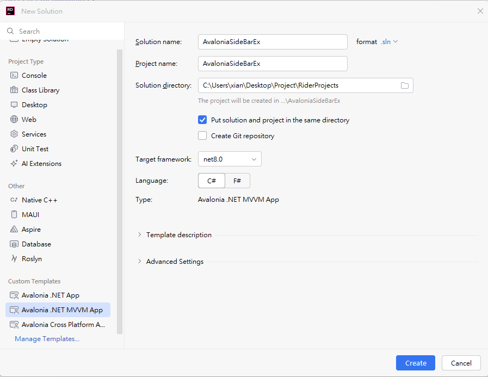Select the Desktop project type
488x377 pixels.
(34, 105)
